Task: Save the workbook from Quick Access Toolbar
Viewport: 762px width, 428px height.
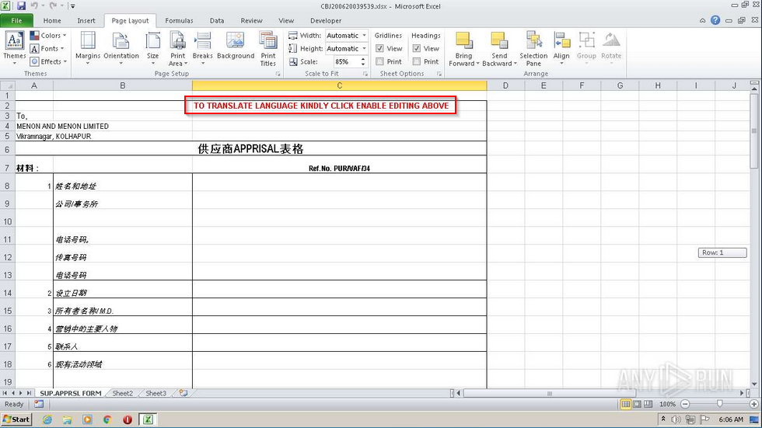Action: (21, 5)
